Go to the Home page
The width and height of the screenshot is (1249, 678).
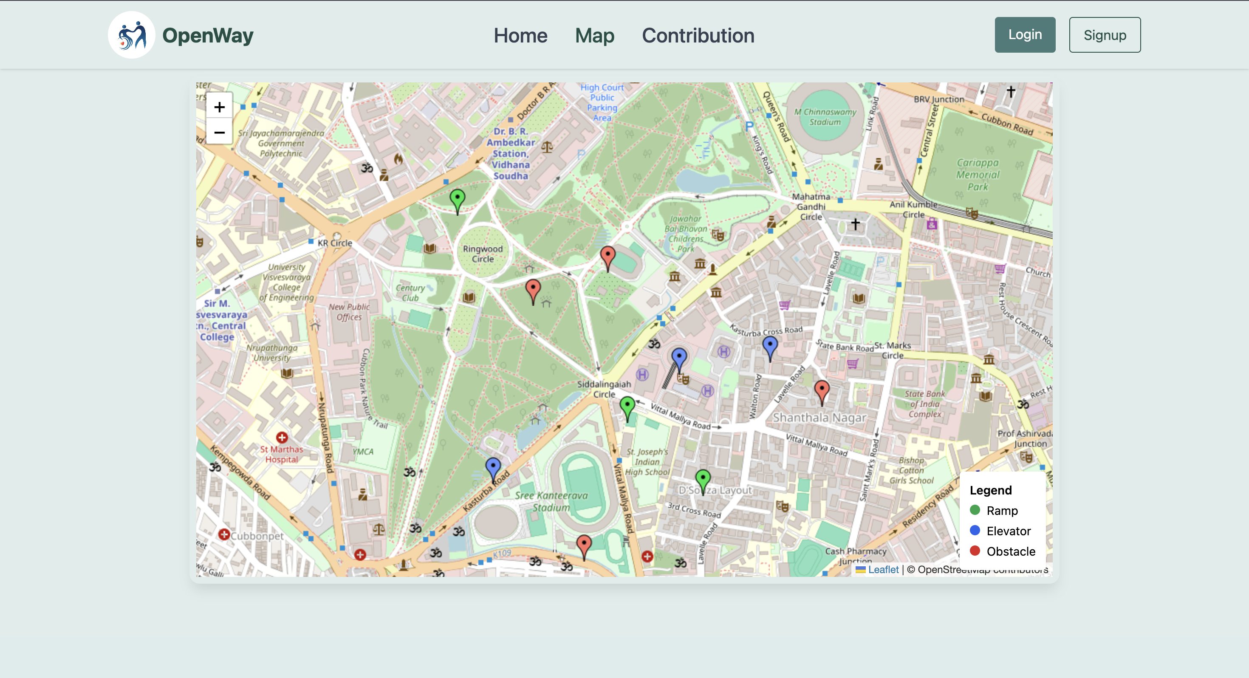[520, 35]
